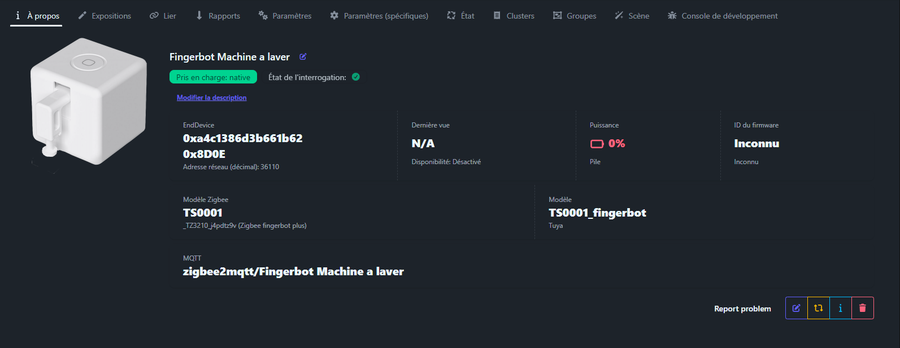The width and height of the screenshot is (900, 348).
Task: View the Clusters tab
Action: tap(514, 16)
